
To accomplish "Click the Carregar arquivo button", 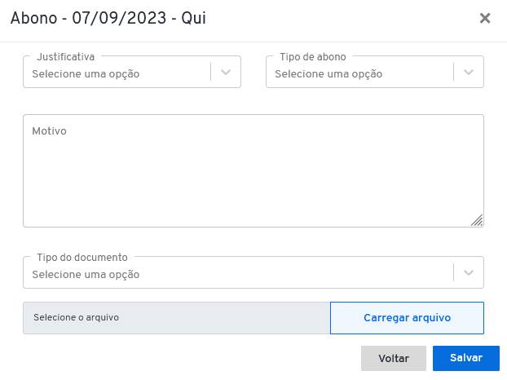I will tap(407, 318).
